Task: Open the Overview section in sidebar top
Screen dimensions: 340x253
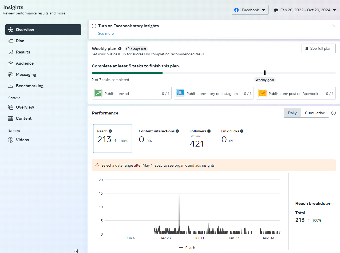Action: (43, 30)
